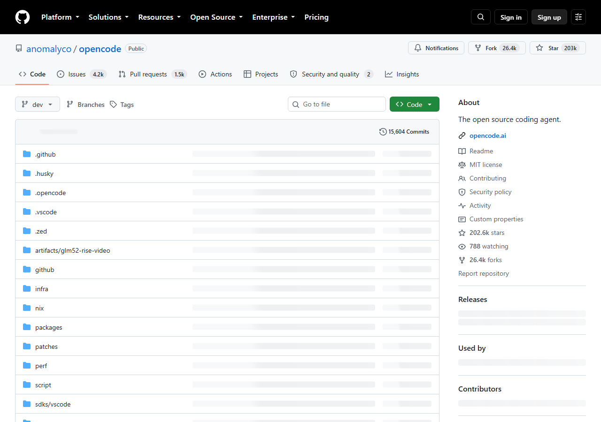
Task: Open the Used by heading link
Action: pyautogui.click(x=472, y=348)
